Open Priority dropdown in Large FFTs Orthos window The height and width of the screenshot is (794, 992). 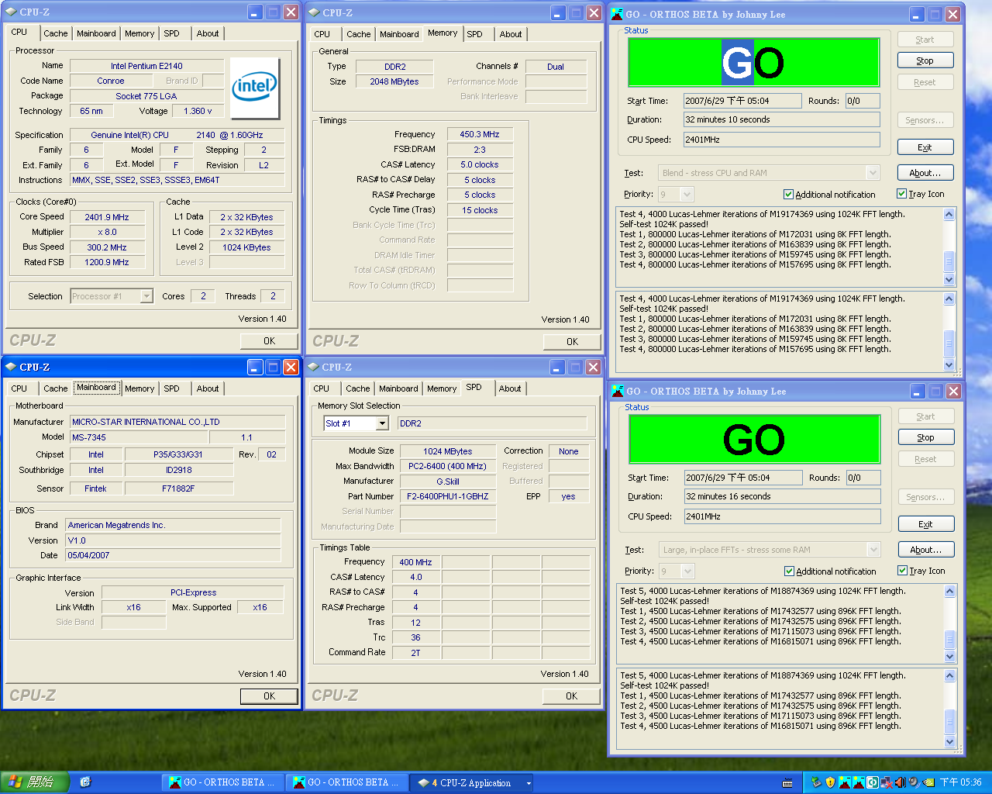(687, 571)
